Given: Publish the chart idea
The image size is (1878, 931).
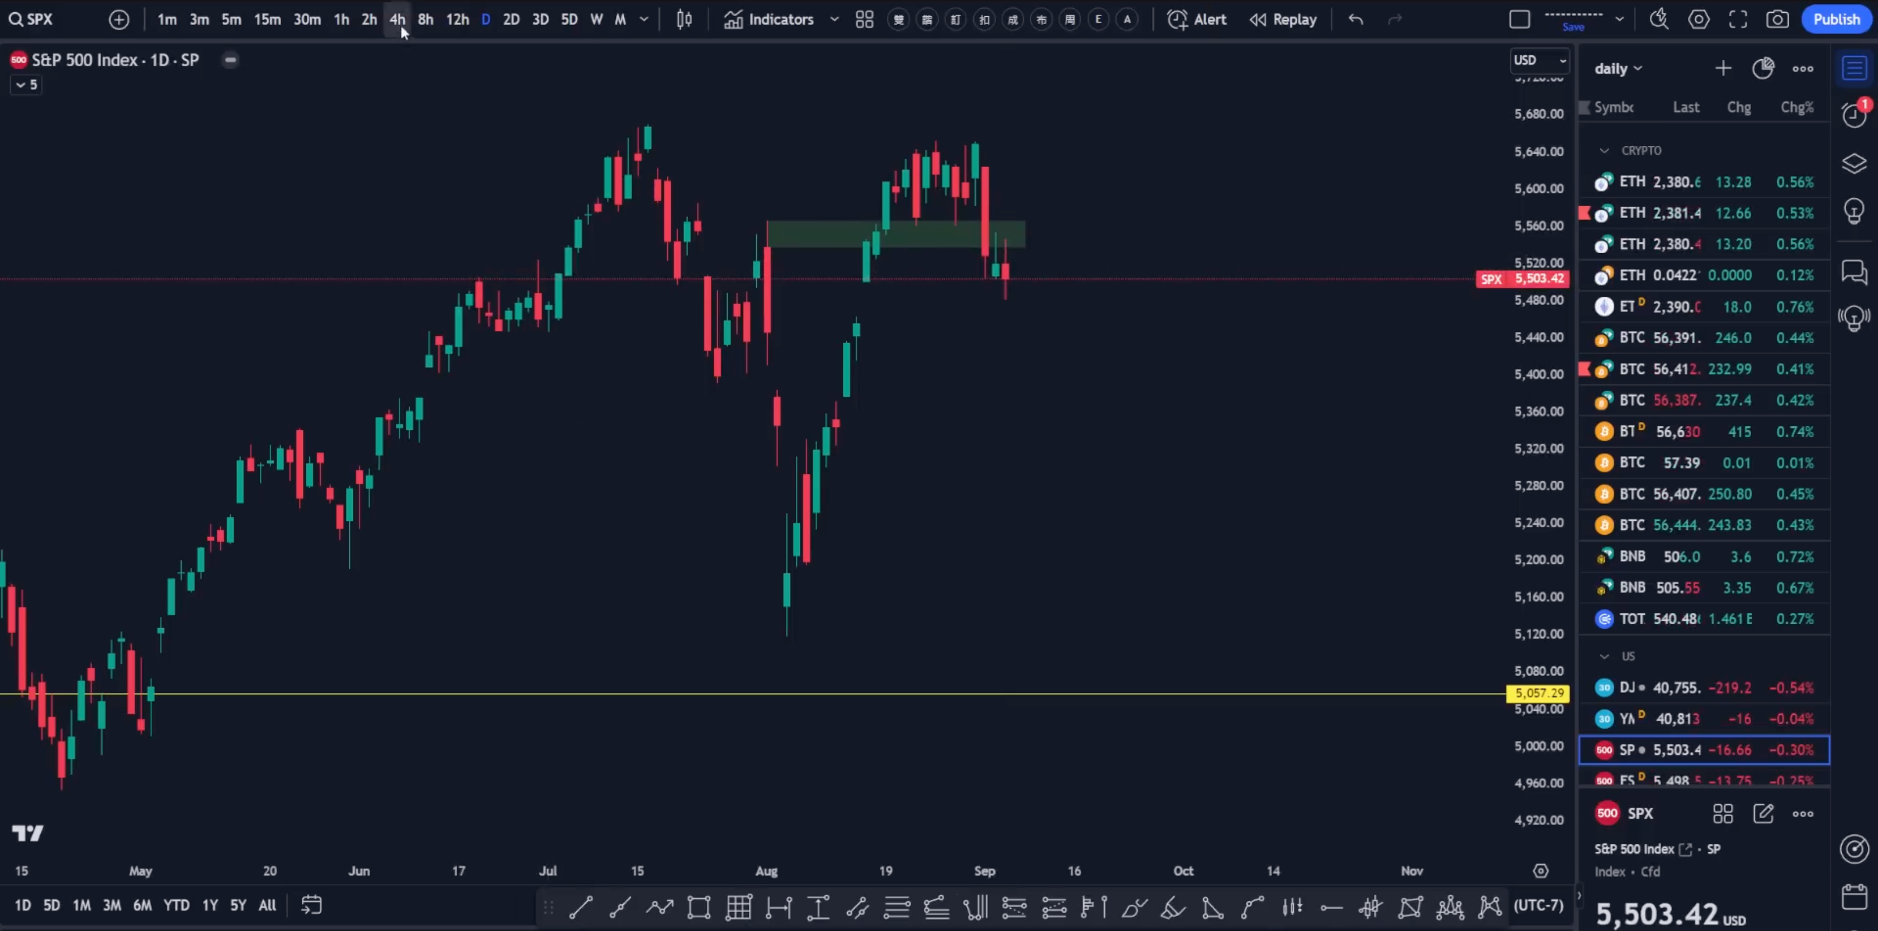Looking at the screenshot, I should 1837,20.
